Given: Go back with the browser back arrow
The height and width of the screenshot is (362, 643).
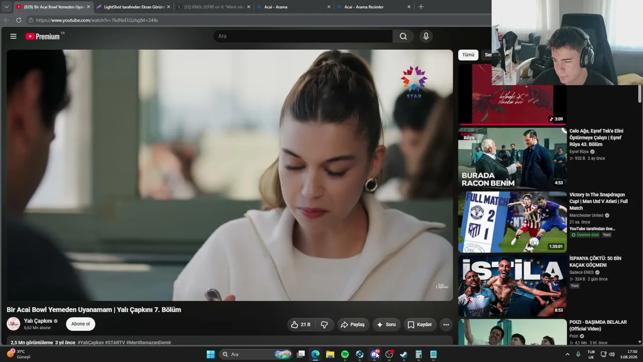Looking at the screenshot, I should coord(7,20).
